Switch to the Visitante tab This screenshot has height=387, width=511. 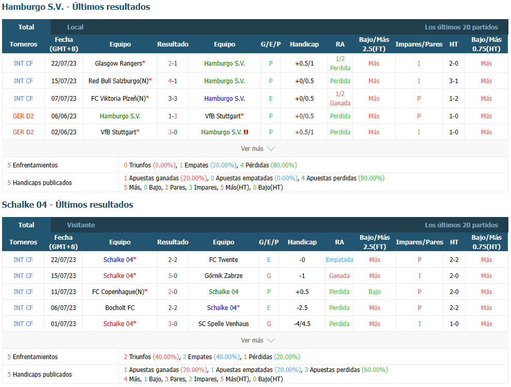[x=81, y=225]
